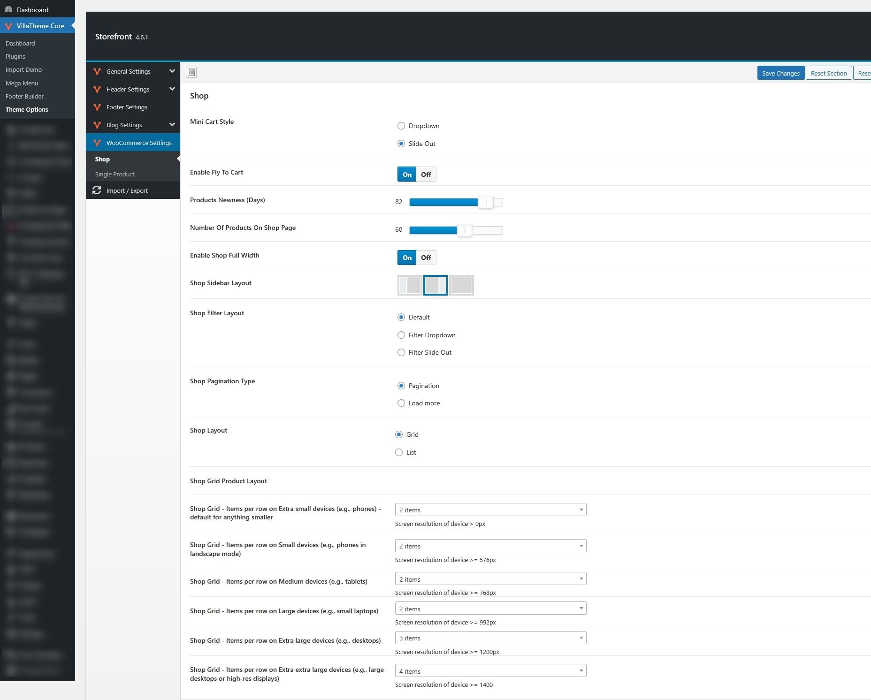The height and width of the screenshot is (700, 871).
Task: Select the left sidebar layout thumbnail
Action: click(410, 285)
